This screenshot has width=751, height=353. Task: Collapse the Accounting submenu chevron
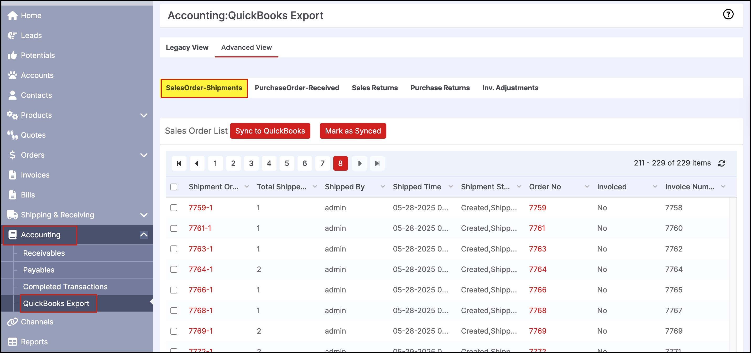click(x=144, y=234)
